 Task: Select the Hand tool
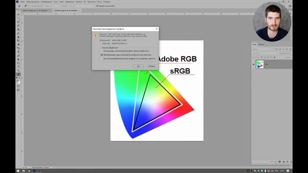[x=18, y=67]
